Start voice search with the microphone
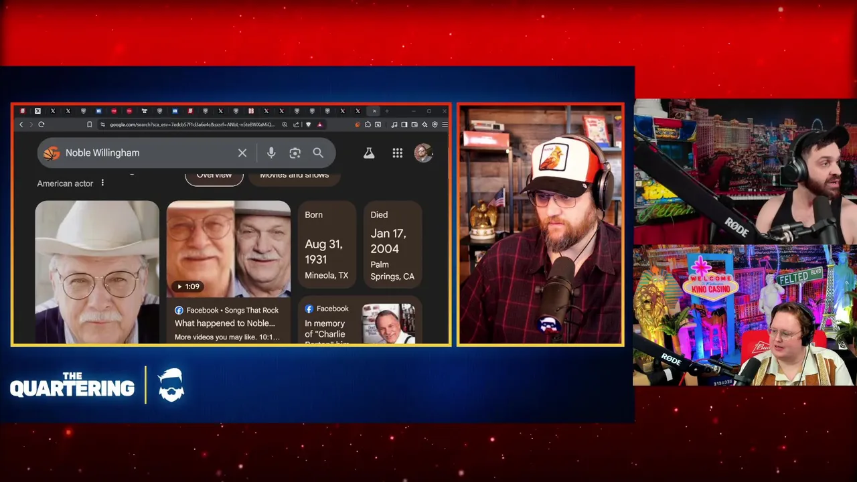857x482 pixels. click(271, 153)
